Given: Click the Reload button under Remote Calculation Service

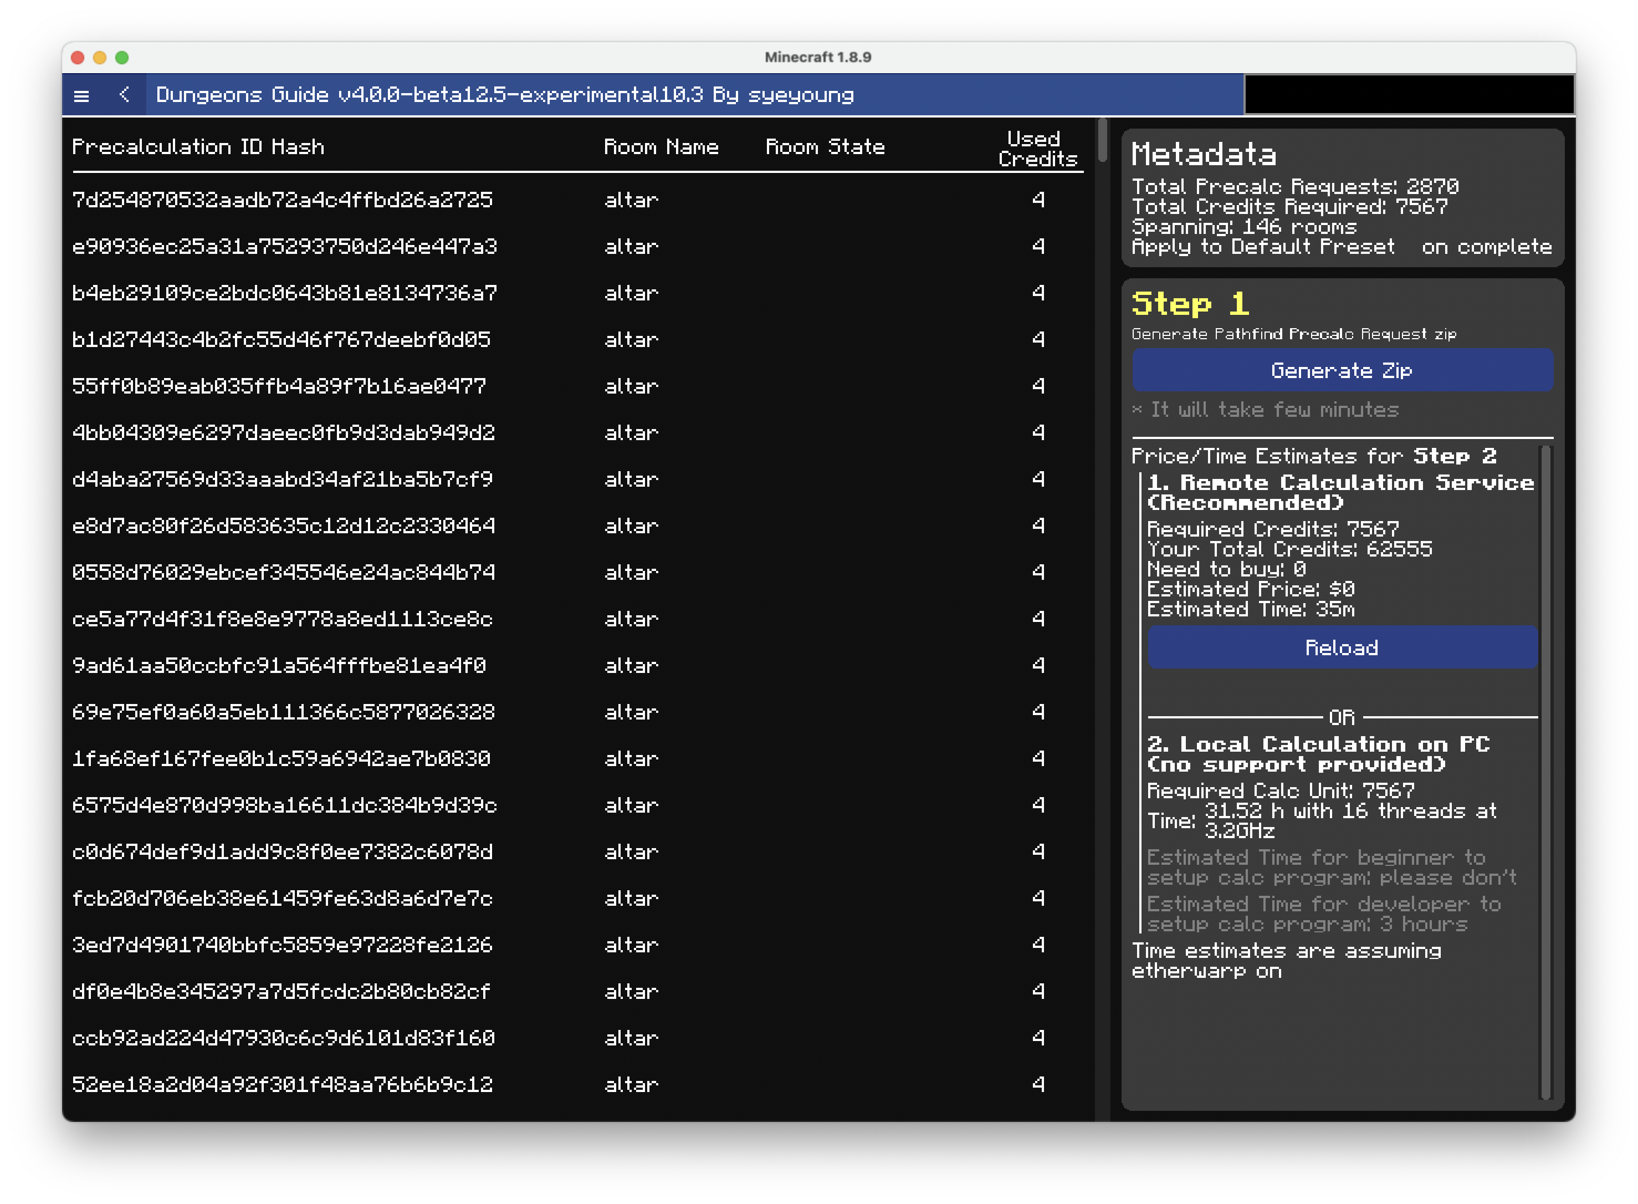Looking at the screenshot, I should 1342,647.
